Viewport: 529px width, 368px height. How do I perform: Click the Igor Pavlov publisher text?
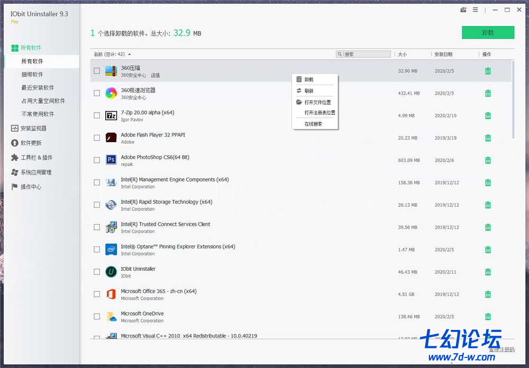coord(132,119)
